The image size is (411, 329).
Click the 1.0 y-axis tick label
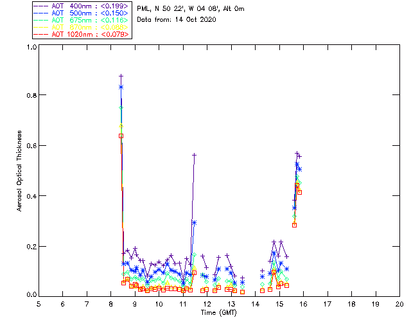(31, 47)
